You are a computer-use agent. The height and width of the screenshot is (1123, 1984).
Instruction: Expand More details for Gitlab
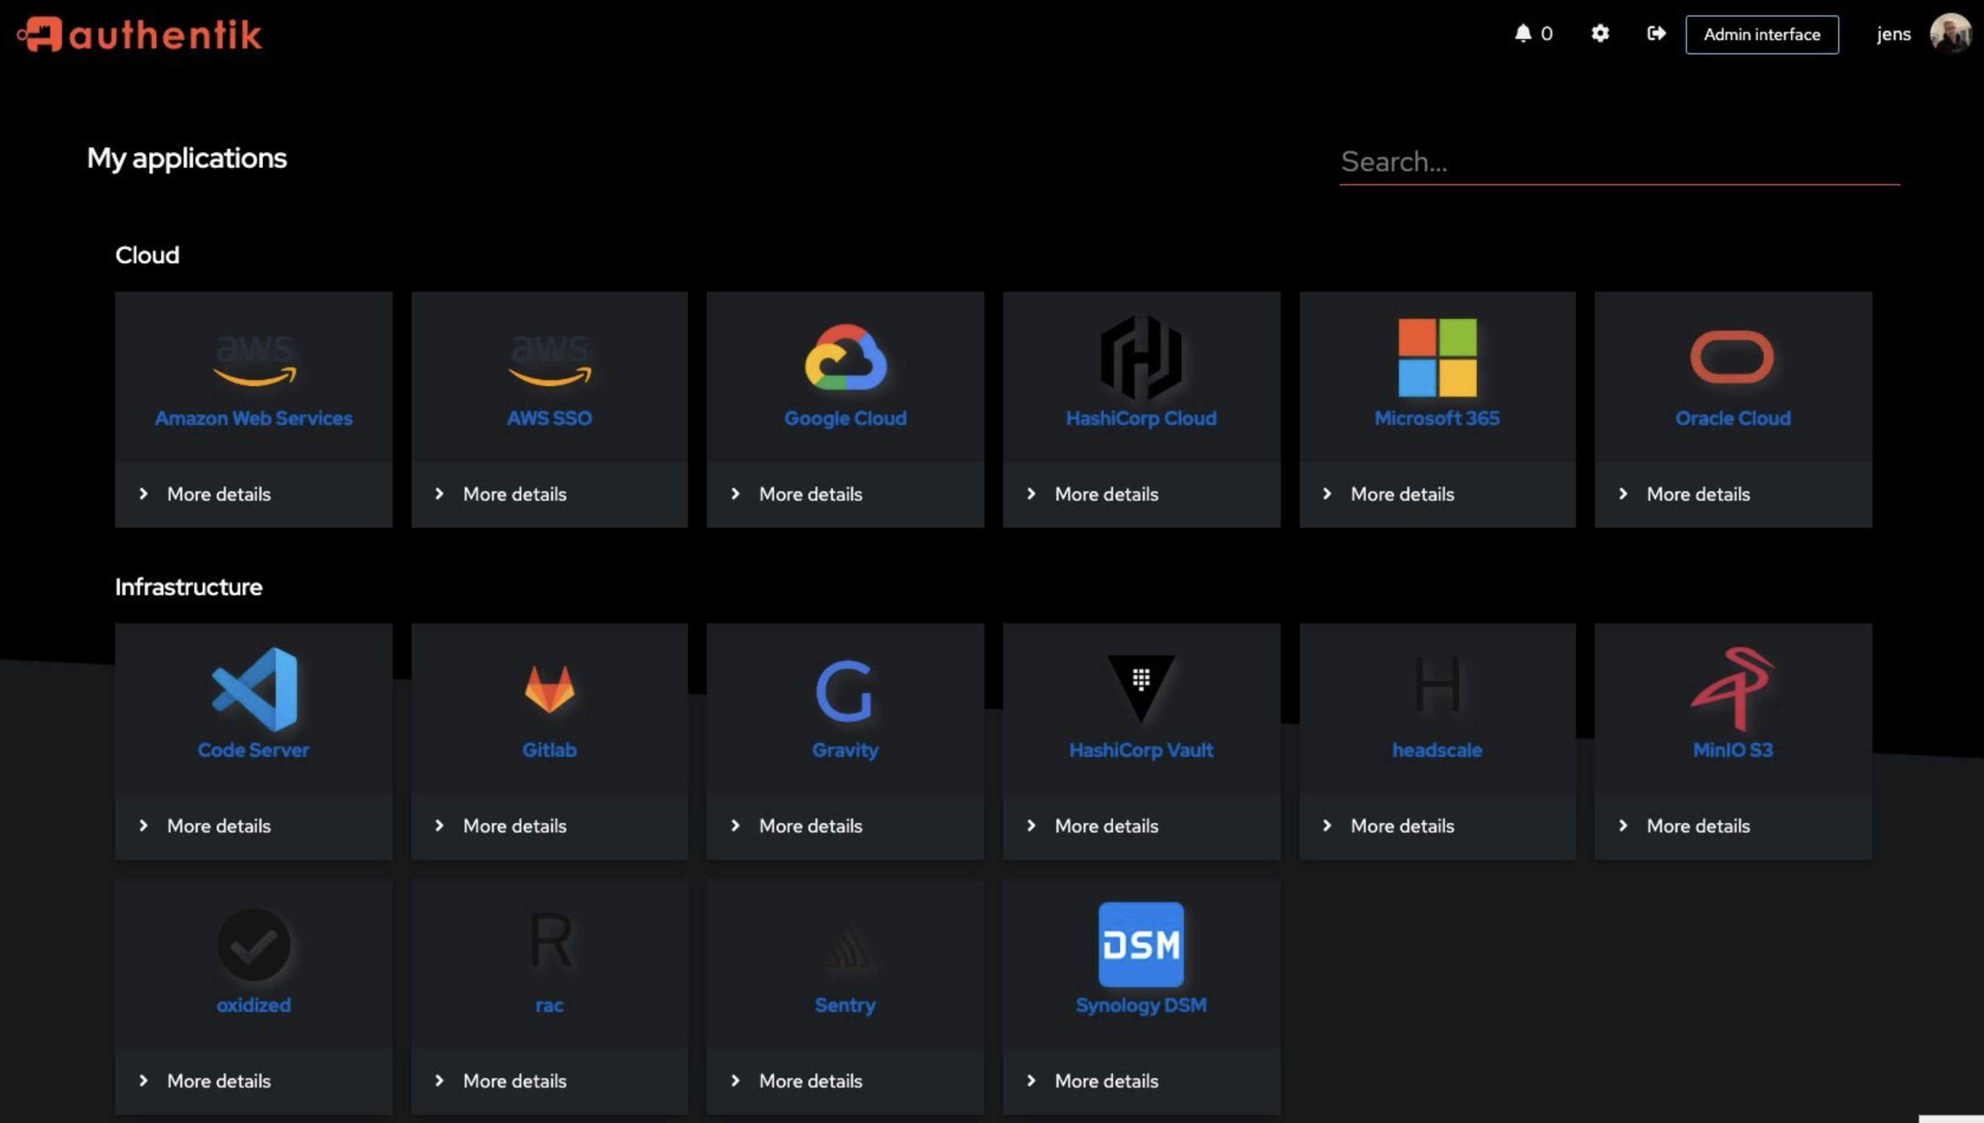(x=549, y=825)
